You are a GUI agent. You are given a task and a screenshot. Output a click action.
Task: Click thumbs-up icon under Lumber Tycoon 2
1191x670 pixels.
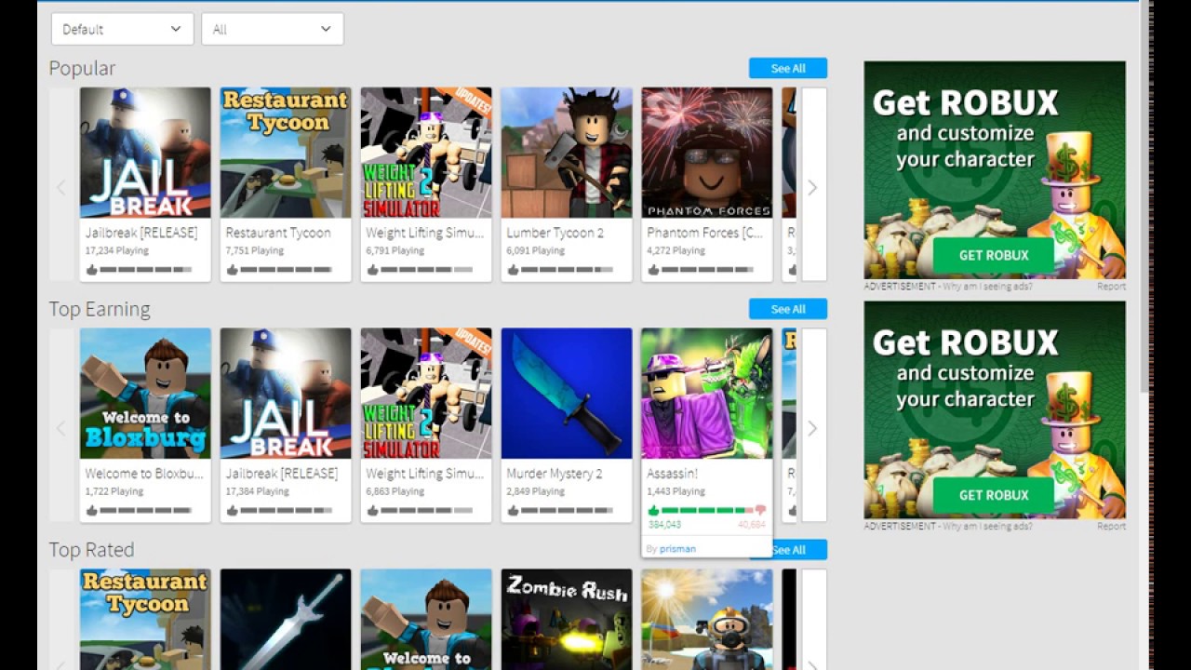[x=514, y=270]
